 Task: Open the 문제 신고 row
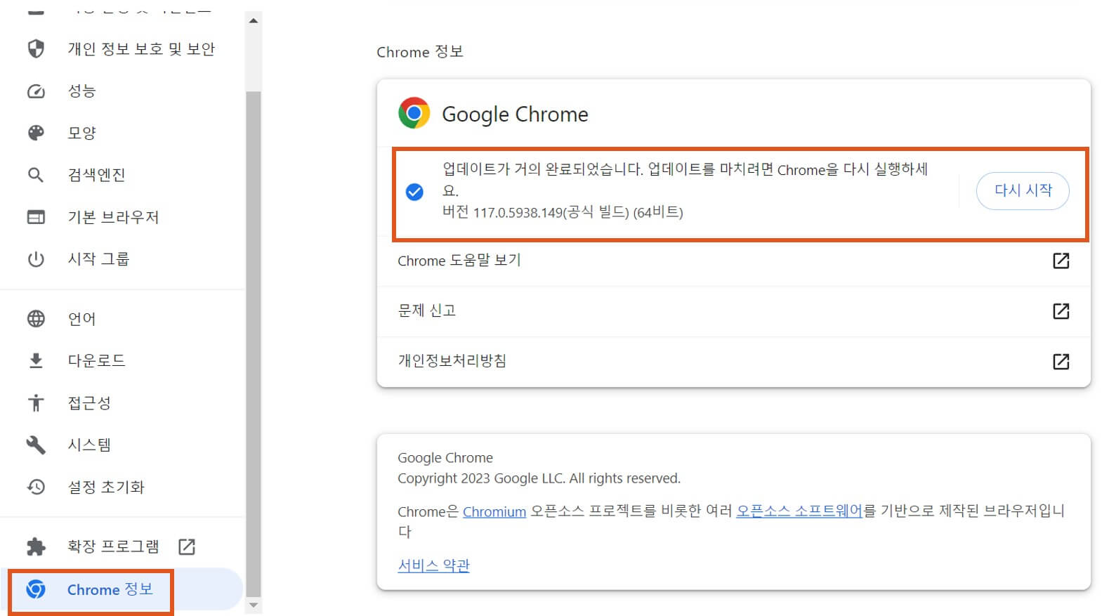coord(733,311)
